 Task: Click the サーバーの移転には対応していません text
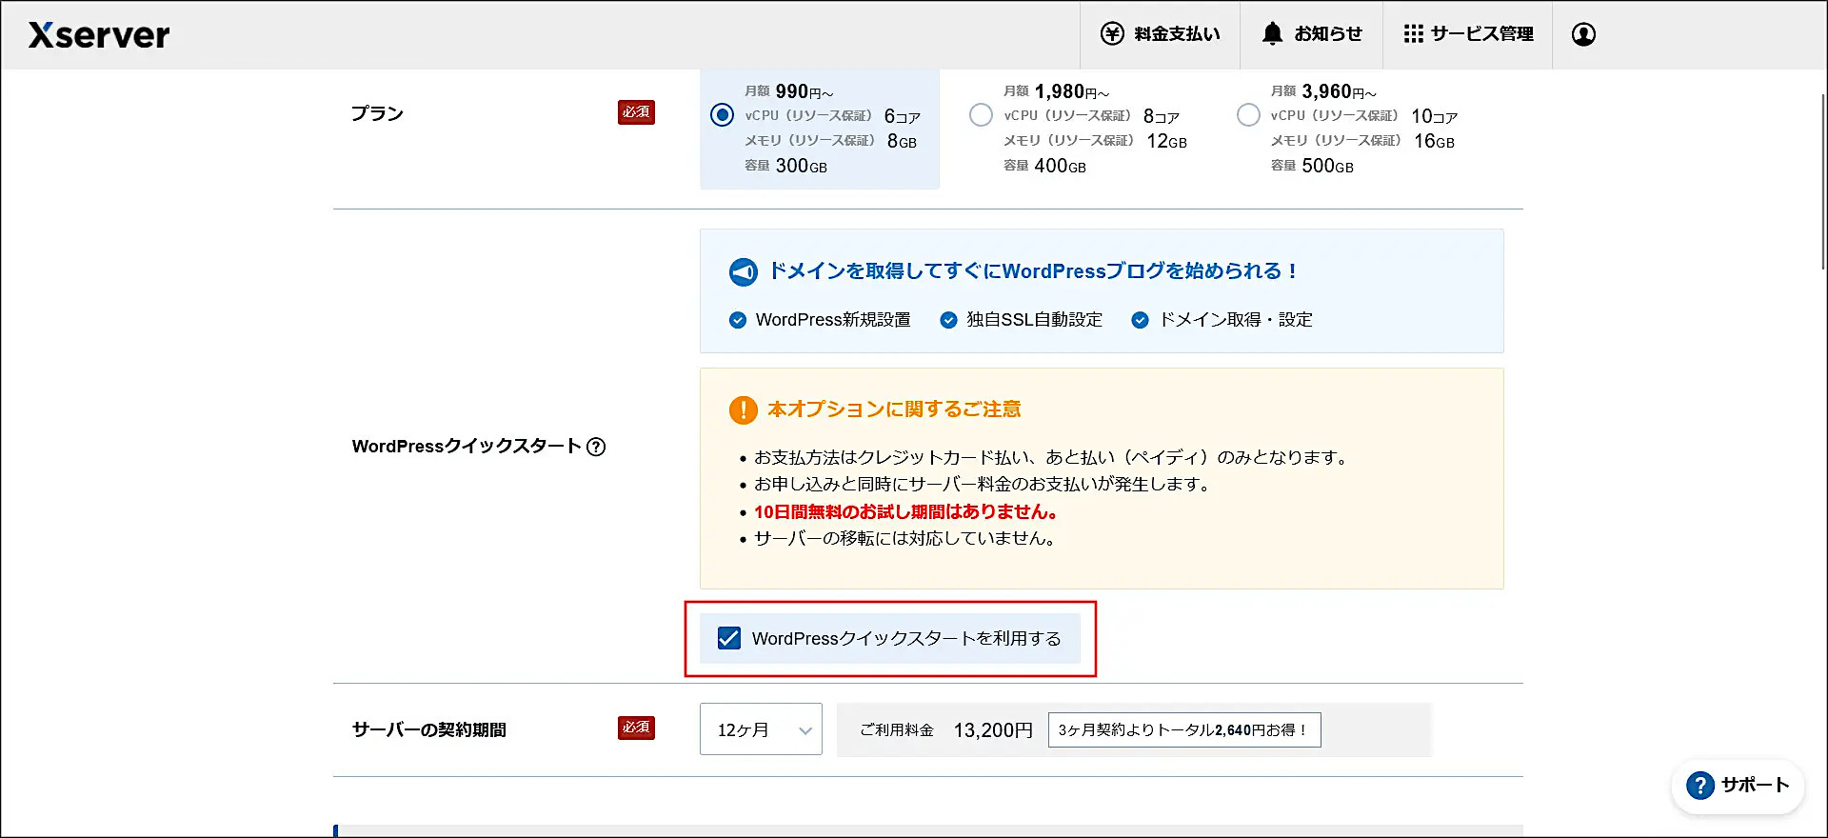point(904,539)
